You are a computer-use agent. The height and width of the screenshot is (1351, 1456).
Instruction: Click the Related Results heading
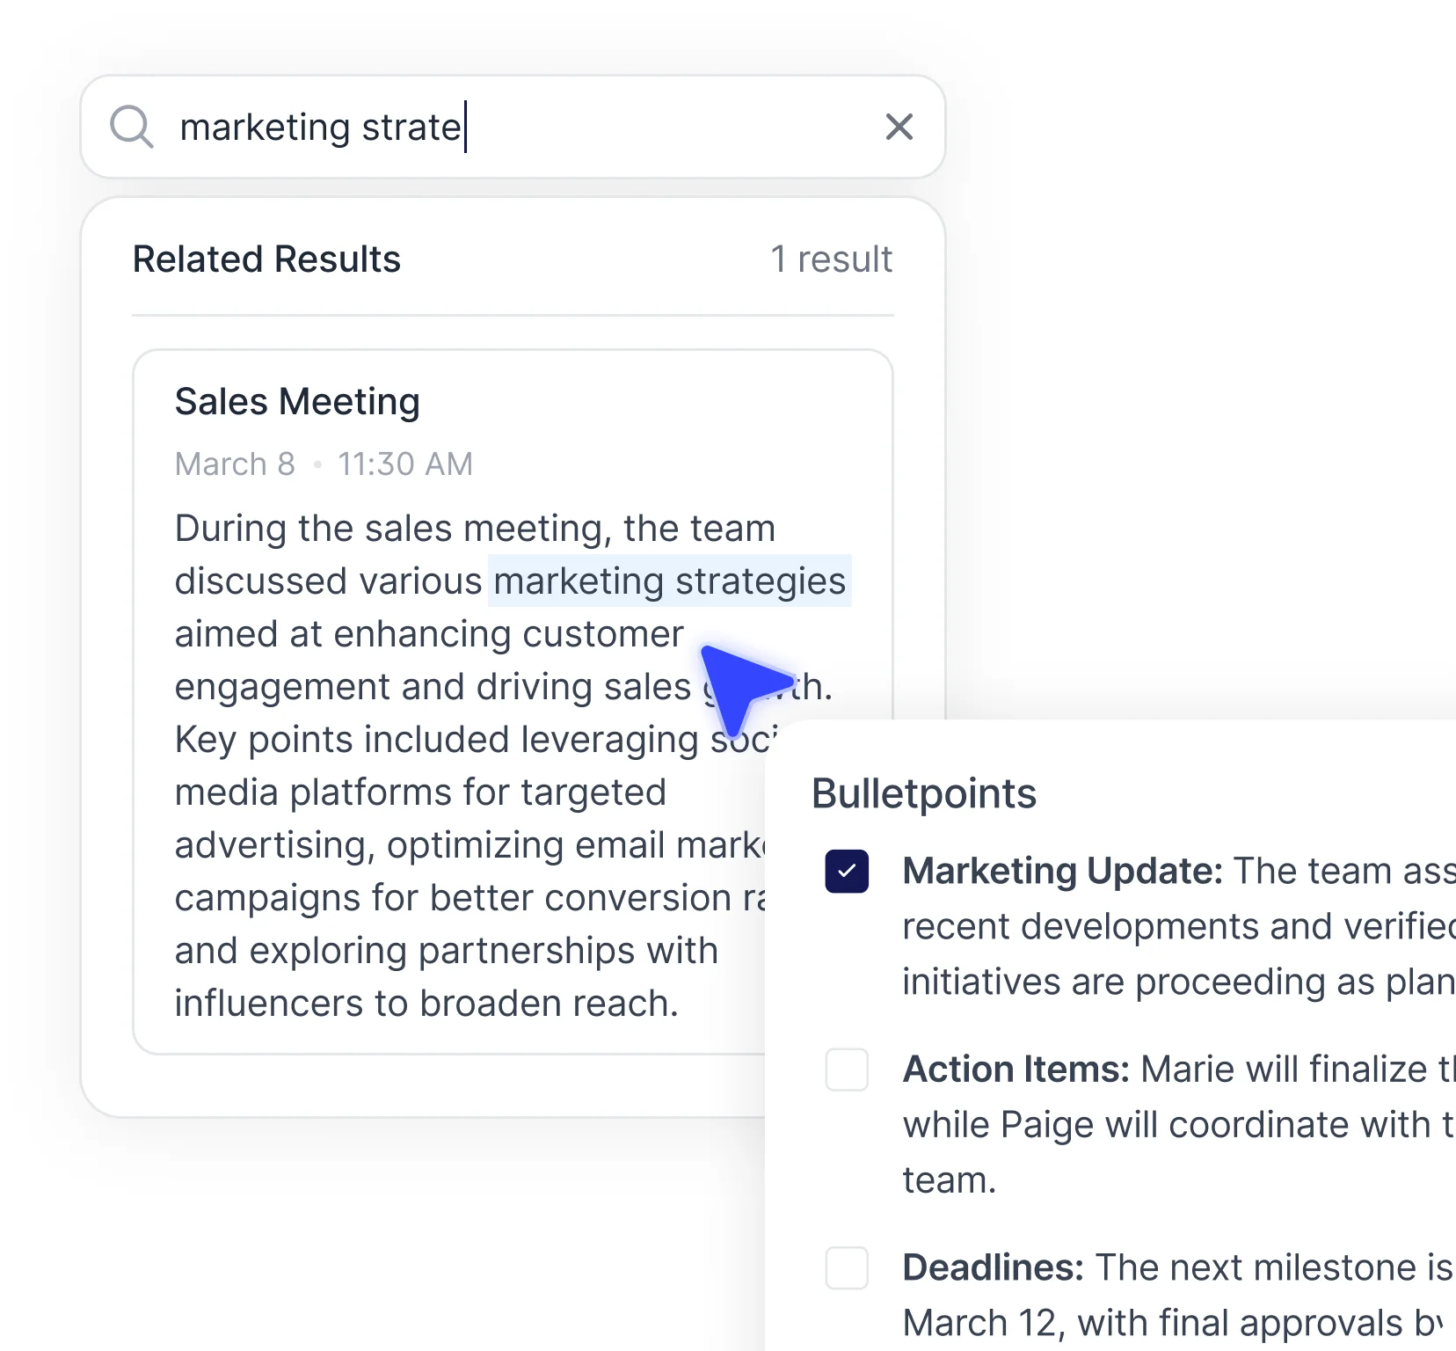click(266, 259)
